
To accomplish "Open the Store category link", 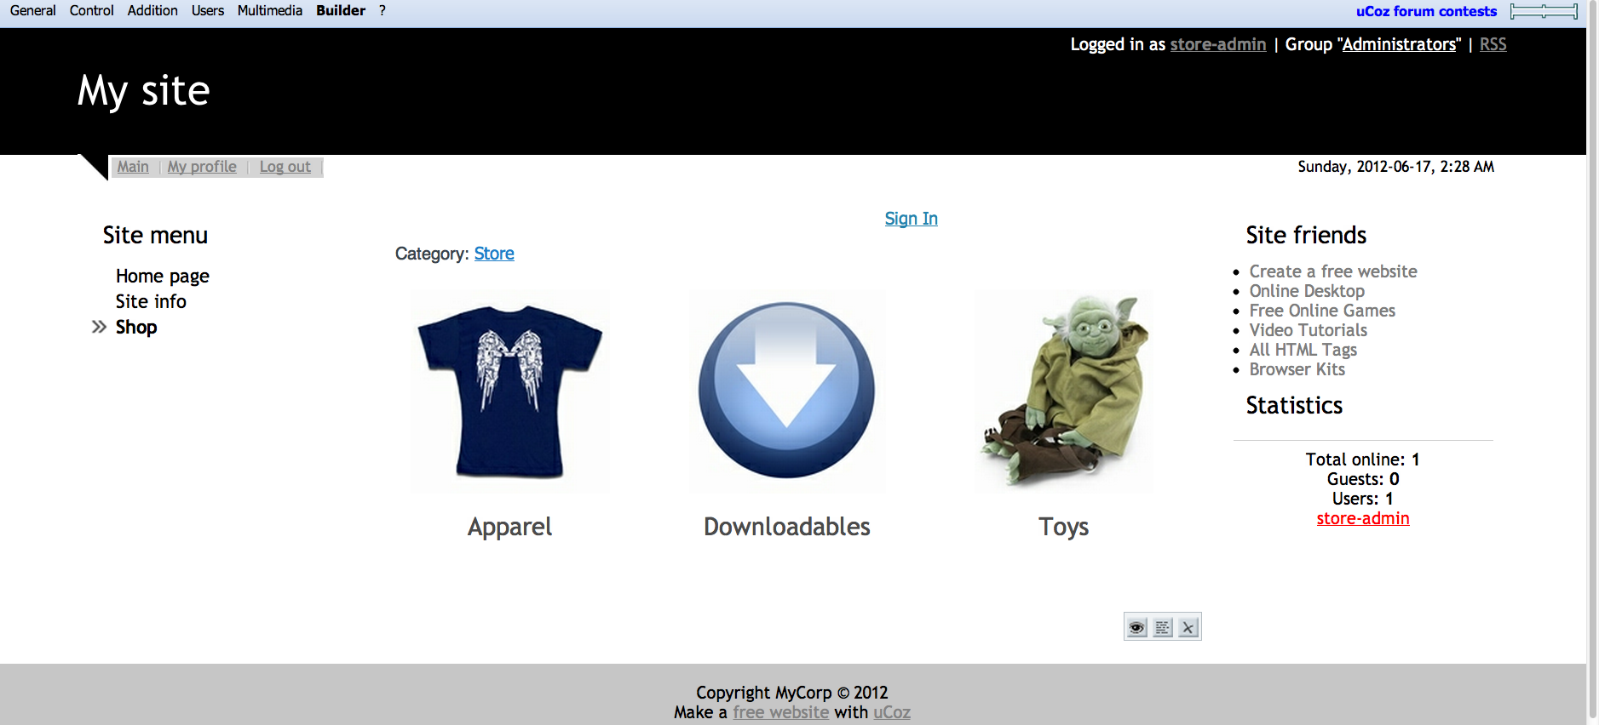I will pyautogui.click(x=494, y=254).
